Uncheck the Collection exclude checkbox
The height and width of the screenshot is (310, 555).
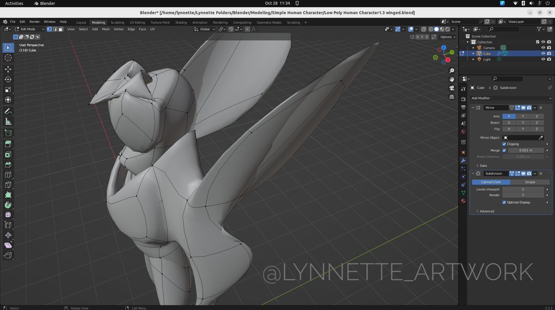coord(537,42)
